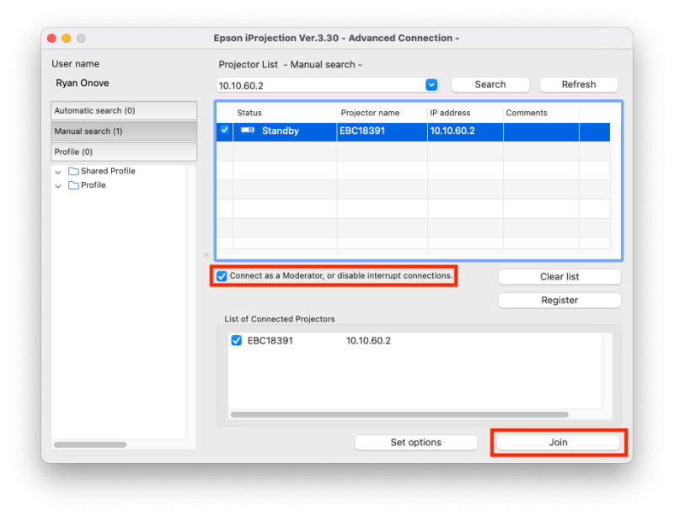The image size is (674, 517).
Task: Click the projector standby status icon
Action: coord(248,131)
